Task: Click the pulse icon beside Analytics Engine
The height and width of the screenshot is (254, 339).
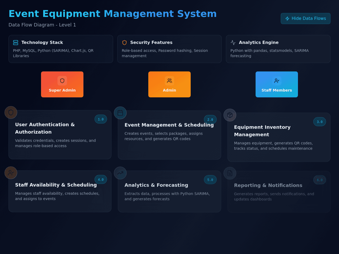Action: [x=233, y=43]
